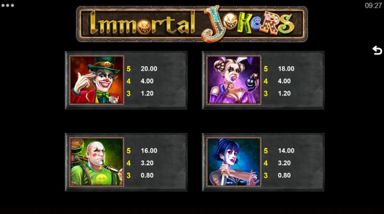Select the green top hat joker symbol
The width and height of the screenshot is (384, 214).
tap(97, 80)
